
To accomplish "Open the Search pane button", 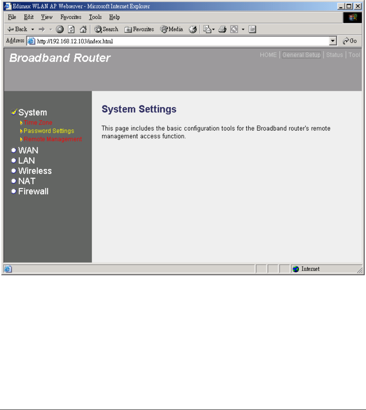I will [x=106, y=29].
